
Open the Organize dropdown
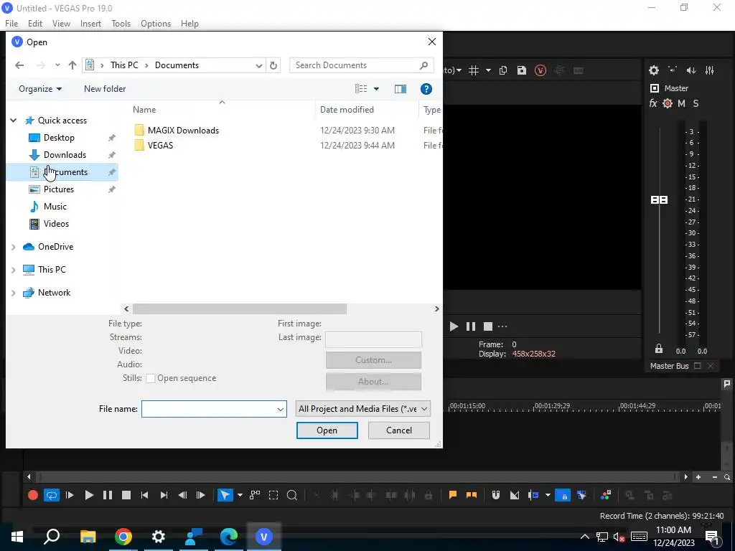[x=40, y=88]
